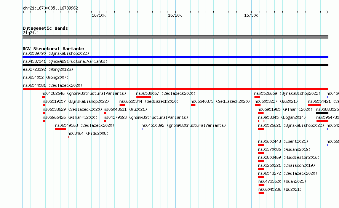Image resolution: width=339 pixels, height=208 pixels.
Task: Open the nsv5966426 (Almarri2020) label
Action: tap(70, 117)
